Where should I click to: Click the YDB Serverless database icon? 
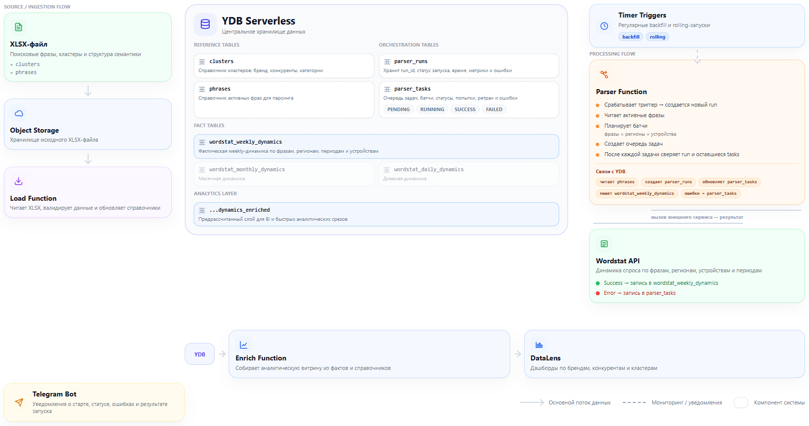(205, 24)
